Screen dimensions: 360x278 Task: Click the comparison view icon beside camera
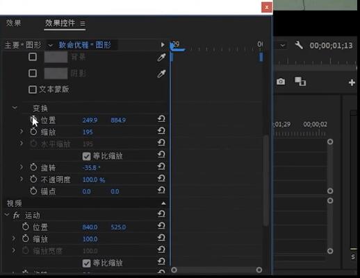click(300, 82)
